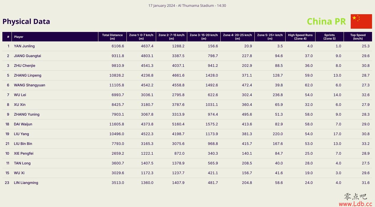Select player LIN Liangming row

coord(187,183)
